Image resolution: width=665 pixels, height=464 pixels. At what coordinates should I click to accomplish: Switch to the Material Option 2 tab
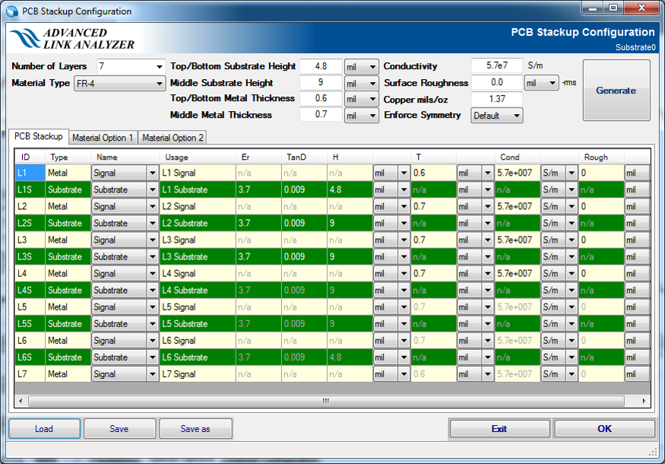click(173, 138)
